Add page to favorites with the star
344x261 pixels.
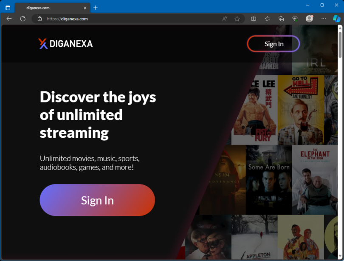(237, 19)
